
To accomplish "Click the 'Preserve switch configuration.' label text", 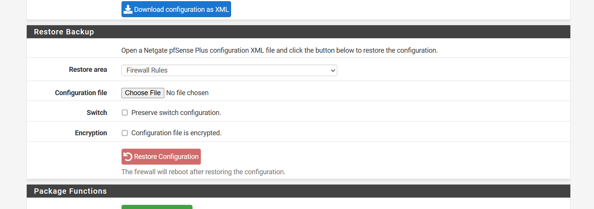I will click(x=176, y=113).
